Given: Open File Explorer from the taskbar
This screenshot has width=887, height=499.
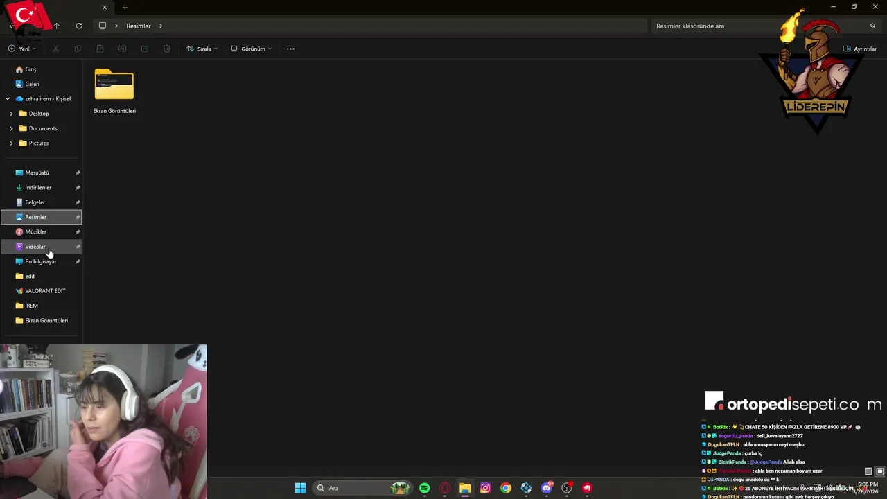Looking at the screenshot, I should (465, 488).
